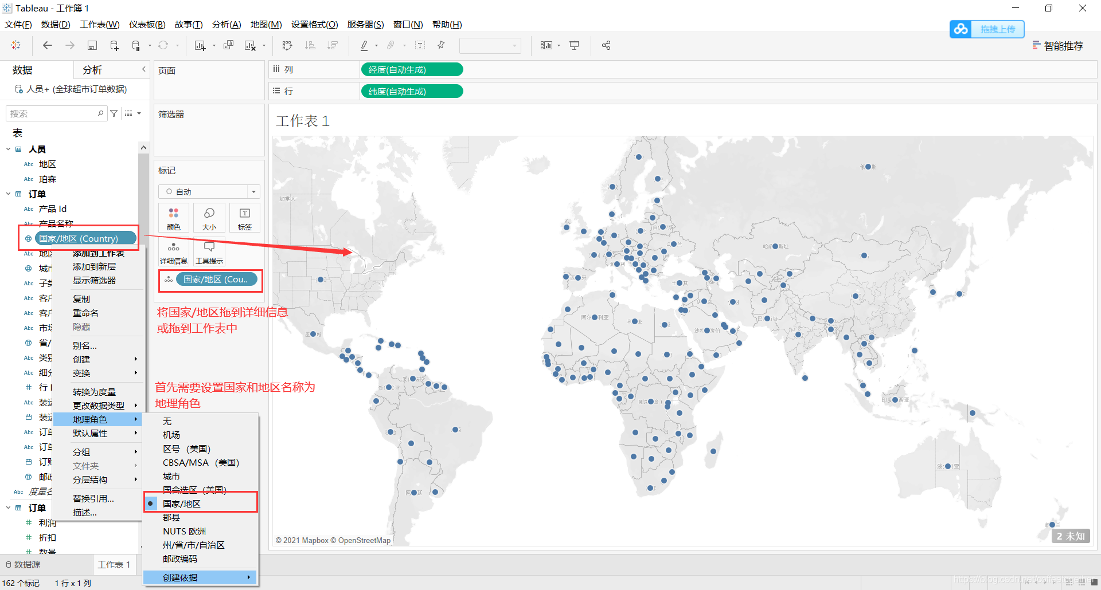The image size is (1101, 590).
Task: Add a new data source
Action: click(x=114, y=45)
